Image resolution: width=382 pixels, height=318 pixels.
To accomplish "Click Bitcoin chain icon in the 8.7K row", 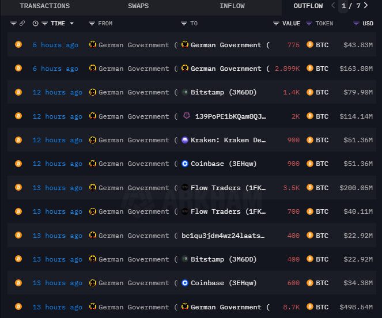I will coord(18,306).
